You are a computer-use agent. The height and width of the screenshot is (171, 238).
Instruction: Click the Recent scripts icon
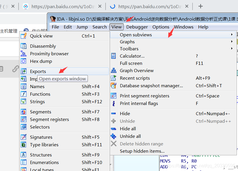point(113,78)
